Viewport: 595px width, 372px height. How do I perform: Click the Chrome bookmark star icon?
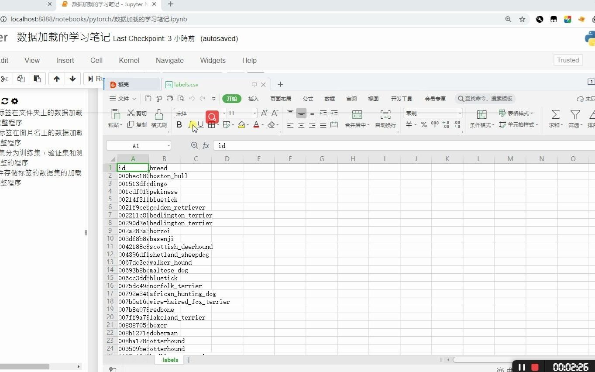coord(522,19)
